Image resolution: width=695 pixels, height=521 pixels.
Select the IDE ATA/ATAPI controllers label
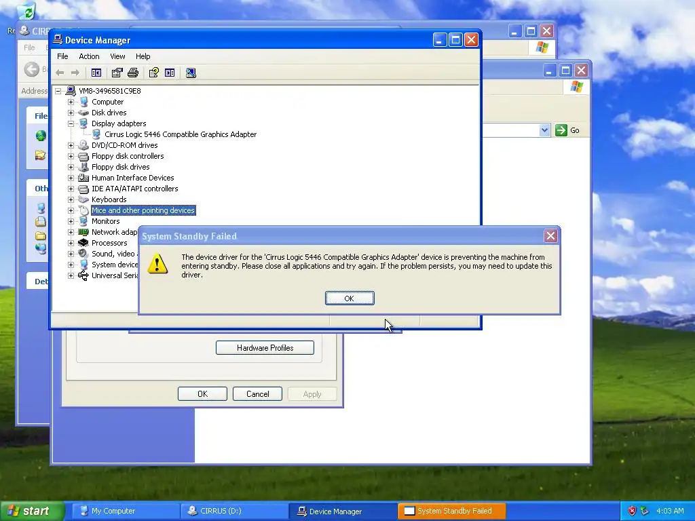(135, 189)
